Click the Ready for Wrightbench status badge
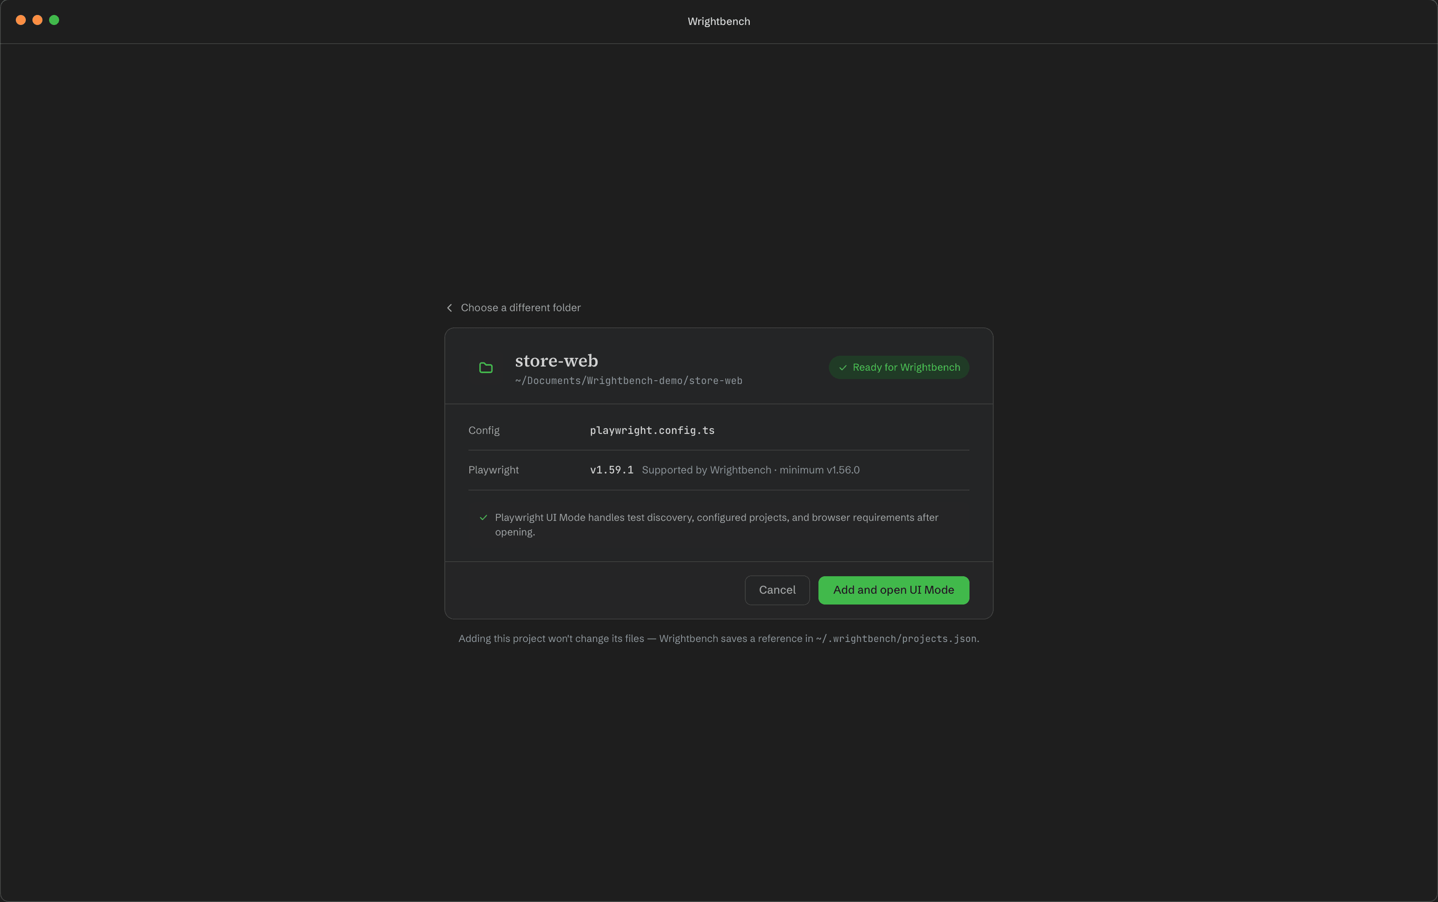The width and height of the screenshot is (1438, 902). tap(899, 367)
